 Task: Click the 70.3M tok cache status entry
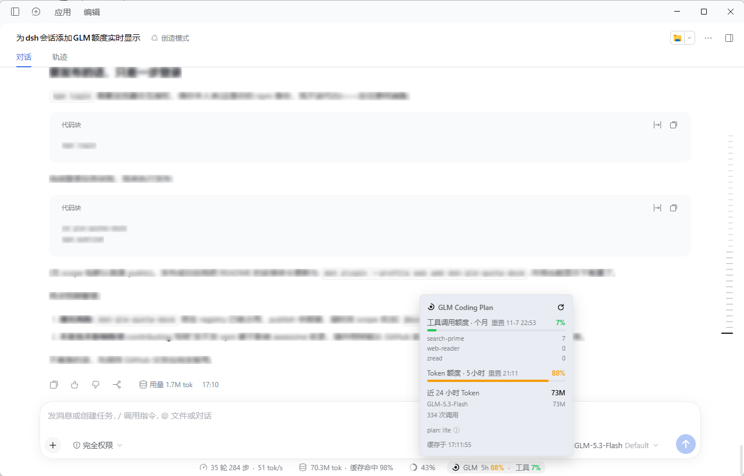click(346, 467)
